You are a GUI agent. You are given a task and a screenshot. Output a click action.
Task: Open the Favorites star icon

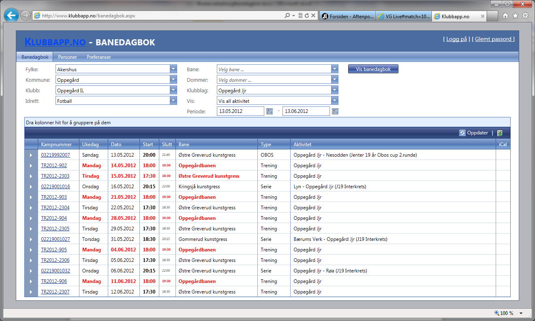coord(515,16)
